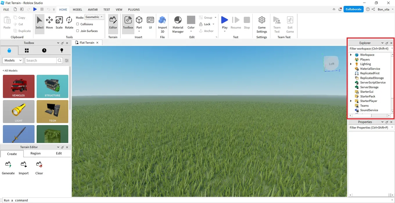Viewport: 395px width, 203px height.
Task: Select ReplicatedStorage in Explorer
Action: 372,78
